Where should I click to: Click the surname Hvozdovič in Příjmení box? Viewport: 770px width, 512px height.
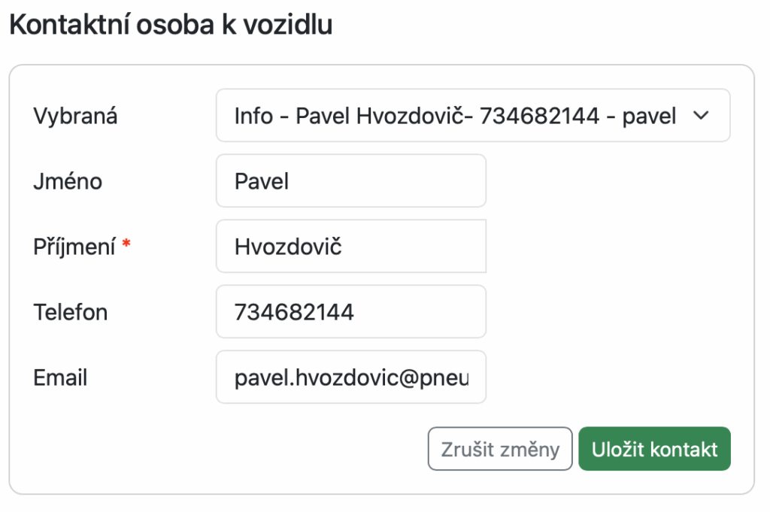[288, 246]
